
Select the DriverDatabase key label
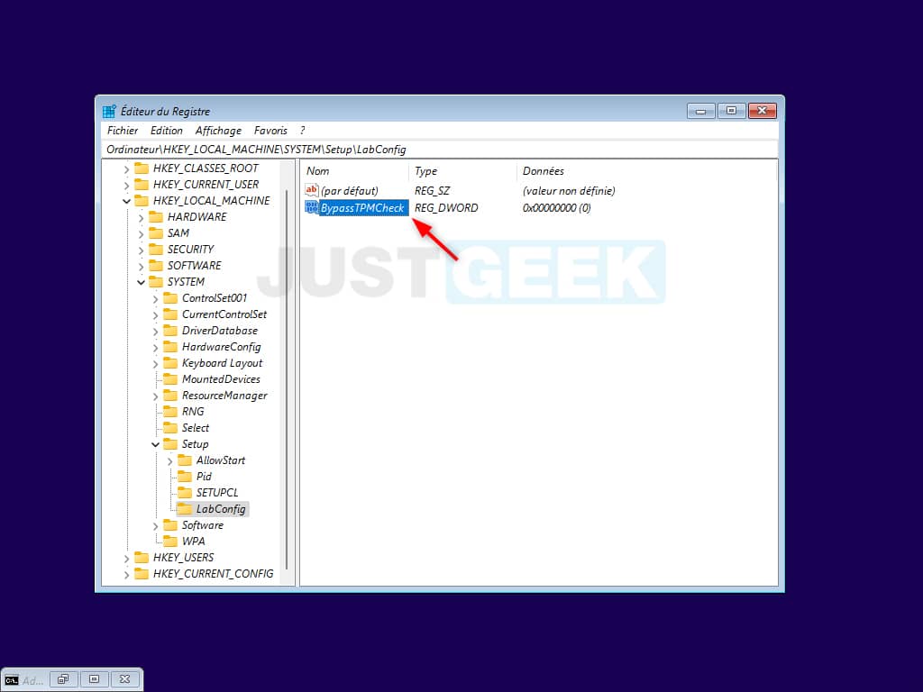pyautogui.click(x=220, y=330)
